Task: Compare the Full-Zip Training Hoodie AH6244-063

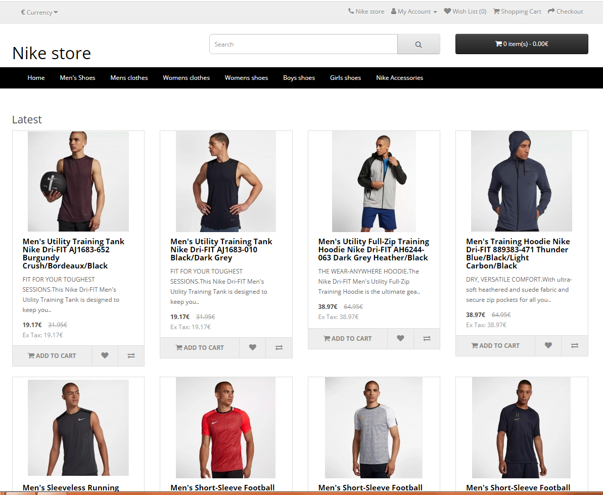Action: 427,338
